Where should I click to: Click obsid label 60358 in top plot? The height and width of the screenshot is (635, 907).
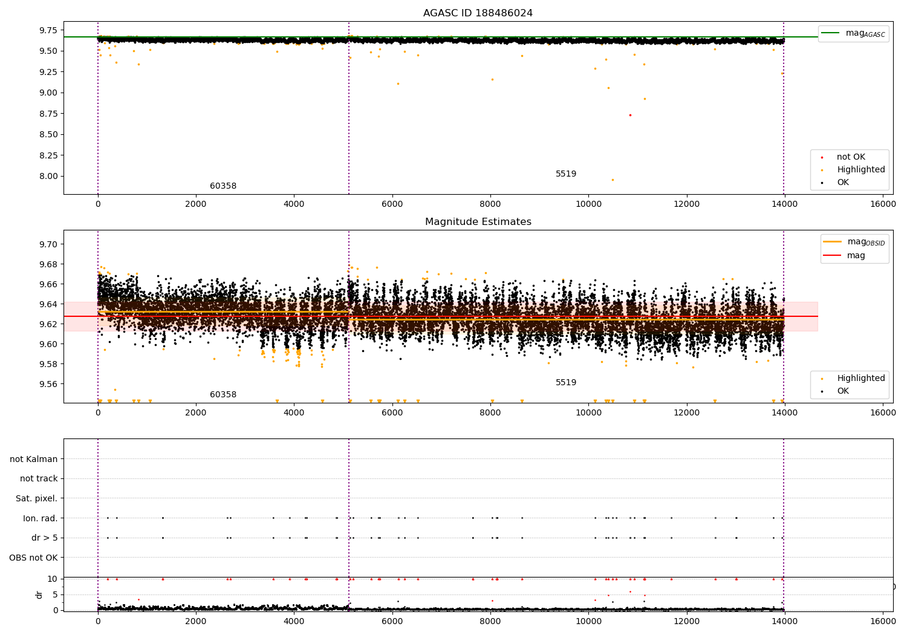tap(223, 186)
